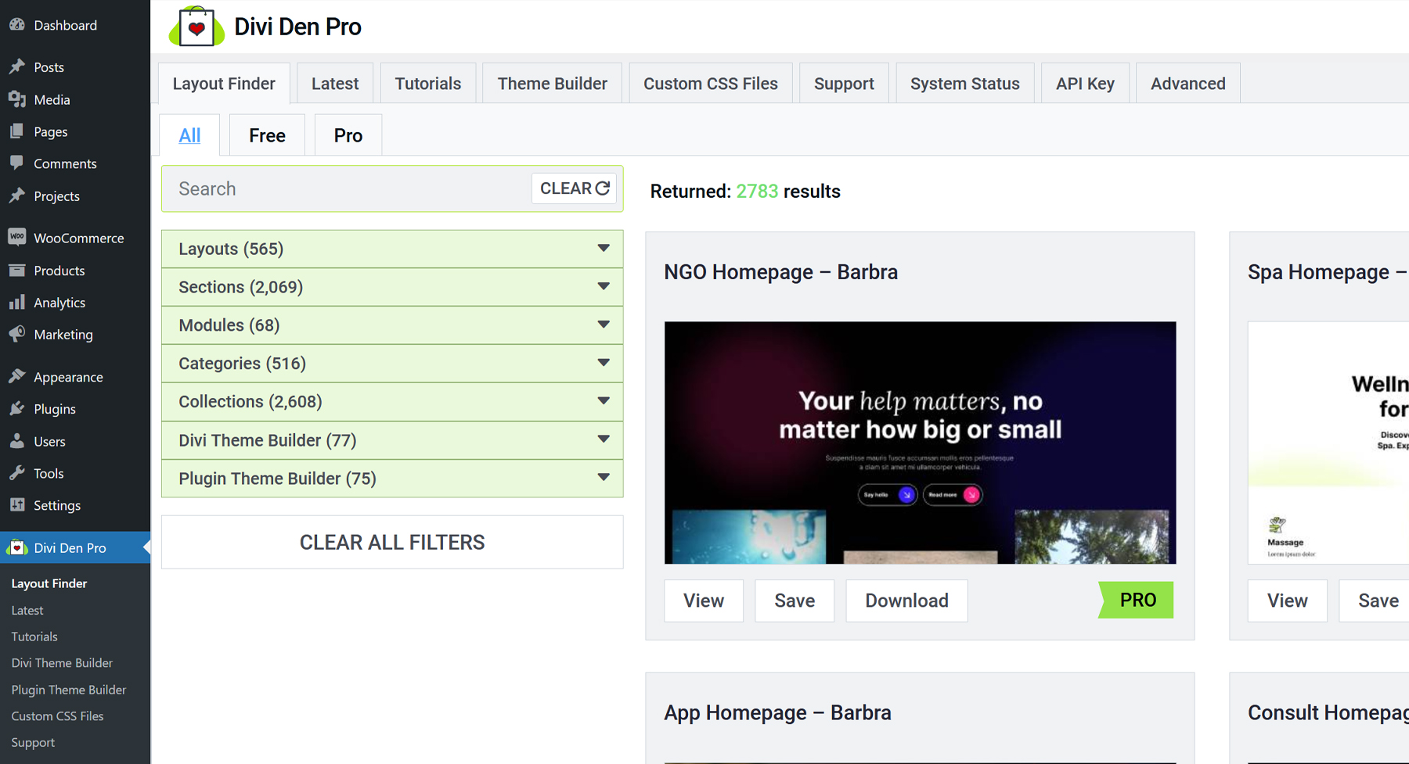Click the Analytics bar chart icon
Viewport: 1409px width, 764px height.
pos(17,302)
